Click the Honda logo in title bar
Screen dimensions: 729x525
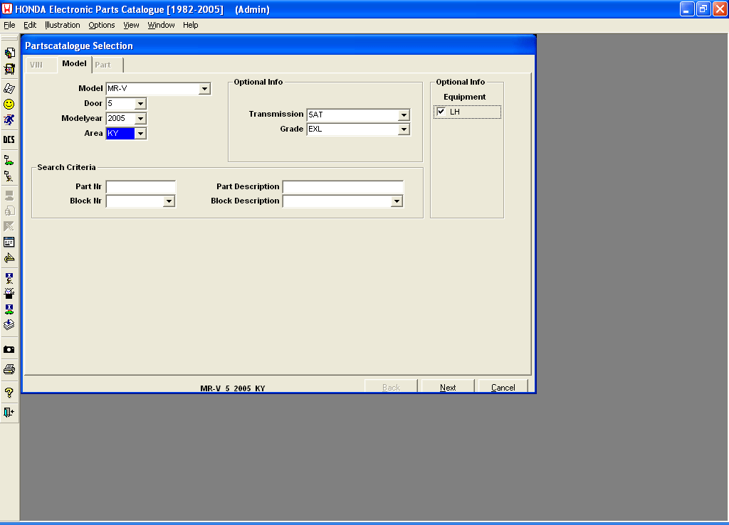[x=7, y=9]
